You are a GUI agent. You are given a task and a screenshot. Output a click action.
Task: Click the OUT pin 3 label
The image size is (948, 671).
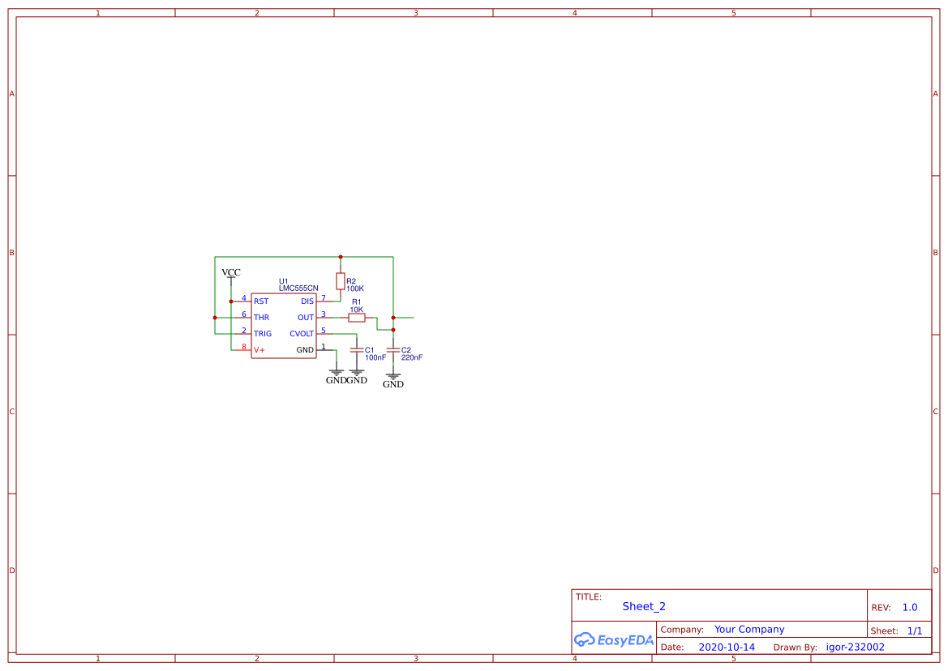[x=305, y=317]
